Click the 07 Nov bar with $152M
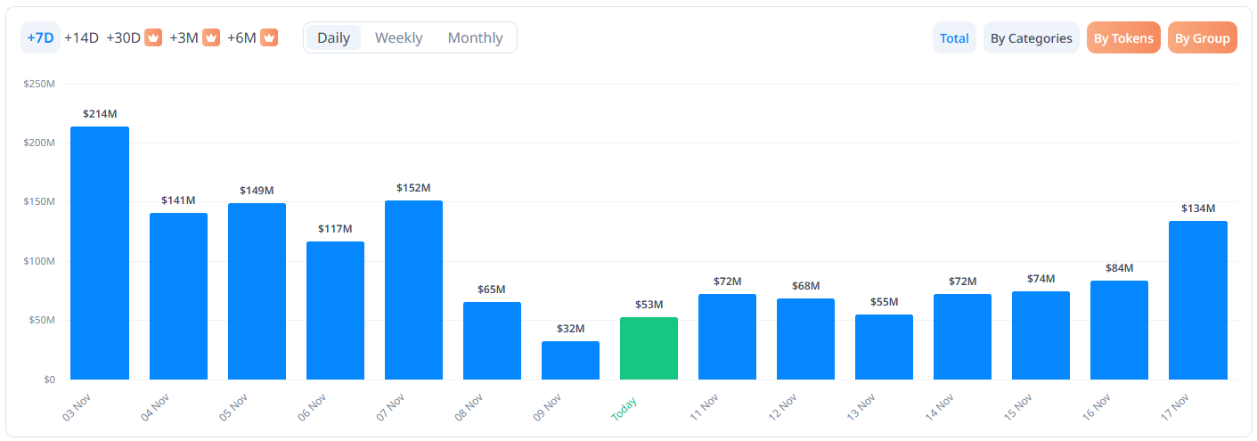Viewport: 1257px width, 441px height. point(413,290)
